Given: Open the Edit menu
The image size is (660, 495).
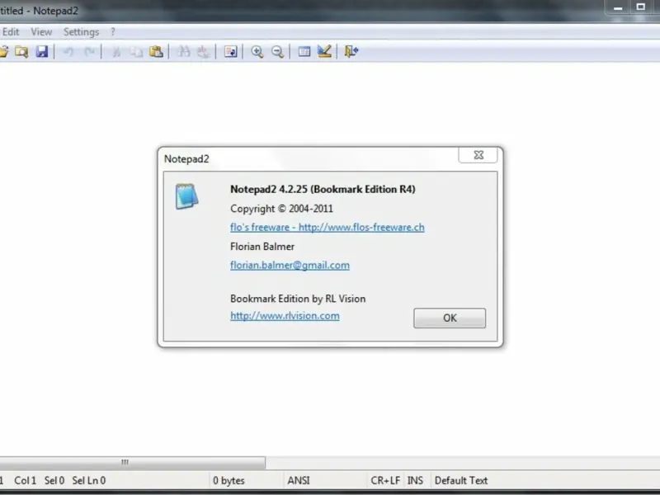Looking at the screenshot, I should point(11,32).
